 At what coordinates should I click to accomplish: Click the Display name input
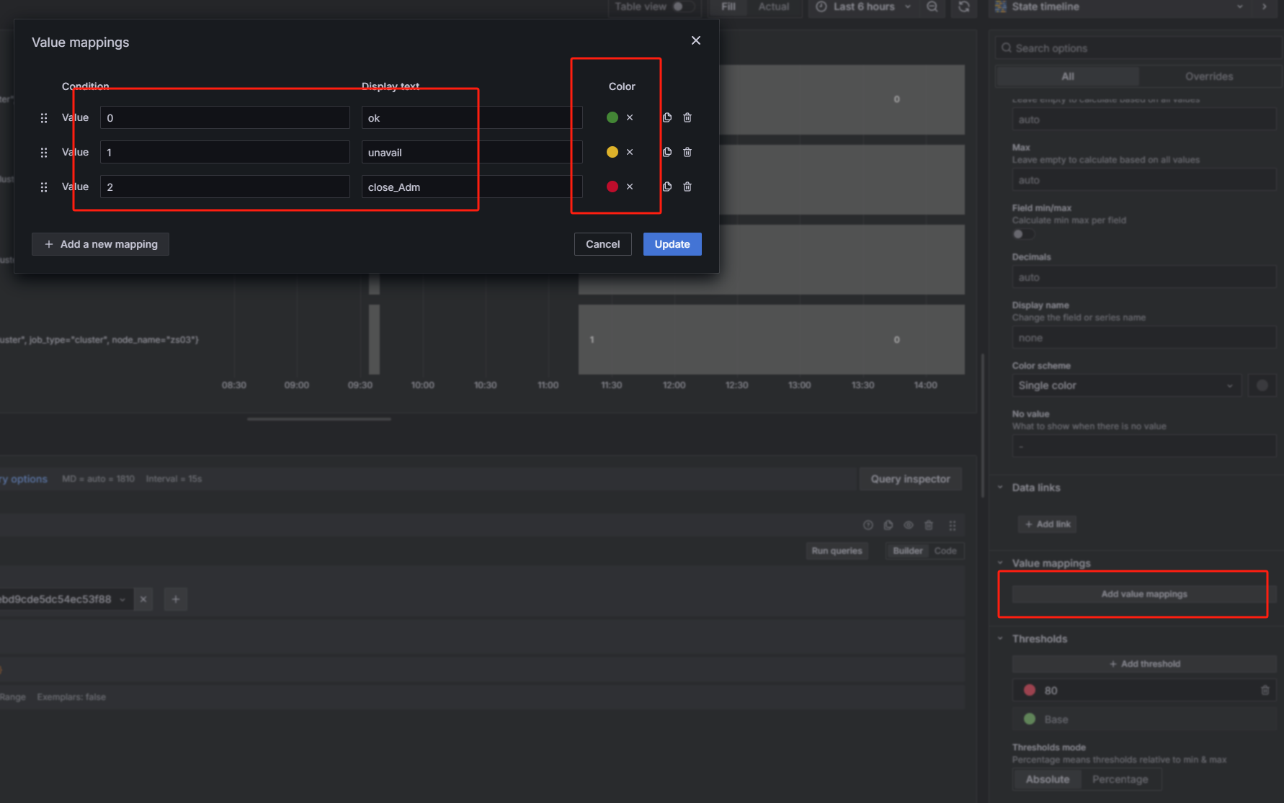pos(1144,338)
